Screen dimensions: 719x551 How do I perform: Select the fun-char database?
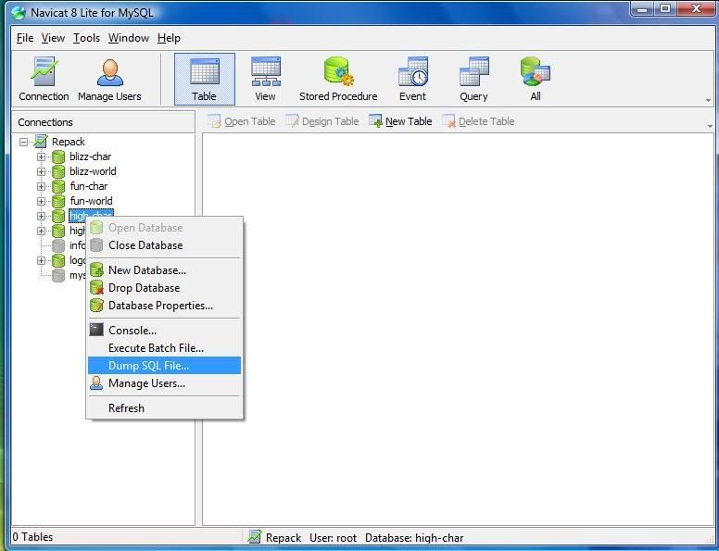click(89, 186)
